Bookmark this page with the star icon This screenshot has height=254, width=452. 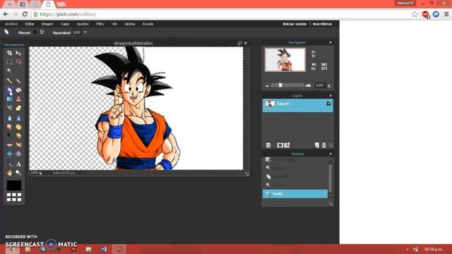pos(415,14)
